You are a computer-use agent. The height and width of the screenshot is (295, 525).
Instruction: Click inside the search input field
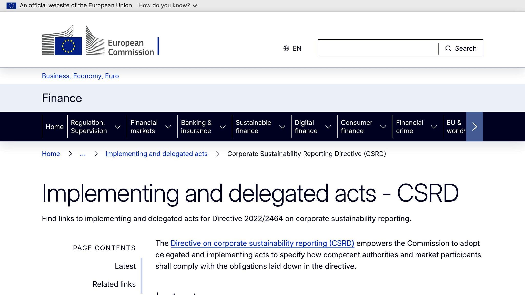[378, 48]
